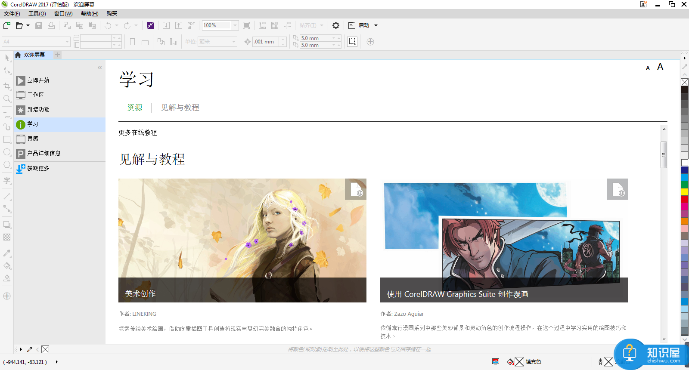Click the Import icon
Viewport: 689px width, 370px height.
166,25
